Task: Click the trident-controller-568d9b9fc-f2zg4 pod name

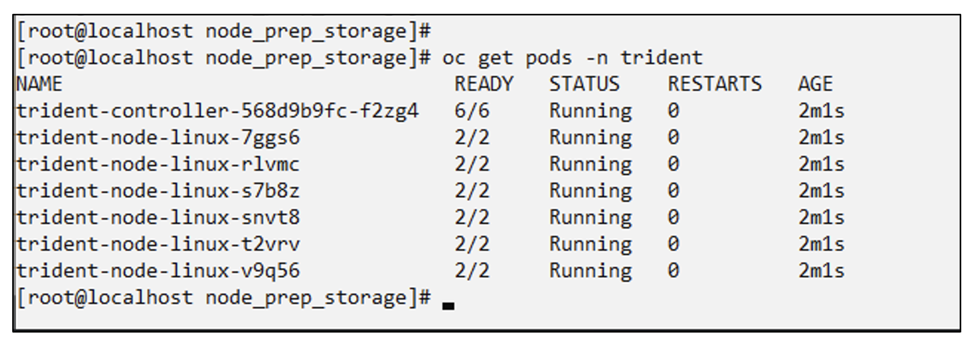Action: (x=217, y=111)
